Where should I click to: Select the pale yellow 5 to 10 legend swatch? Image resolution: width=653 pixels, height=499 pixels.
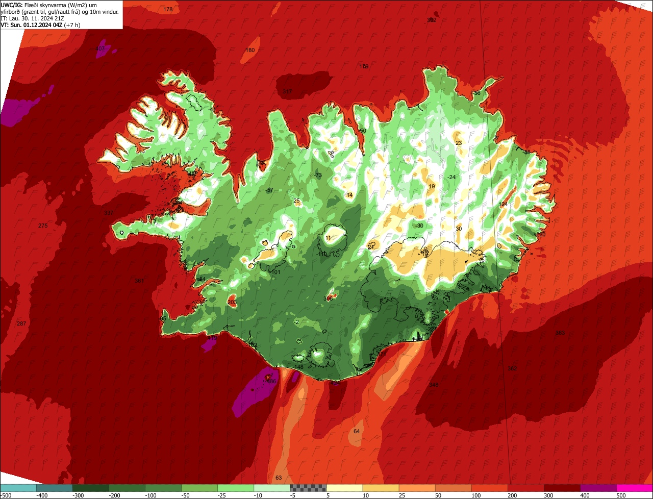pyautogui.click(x=344, y=488)
